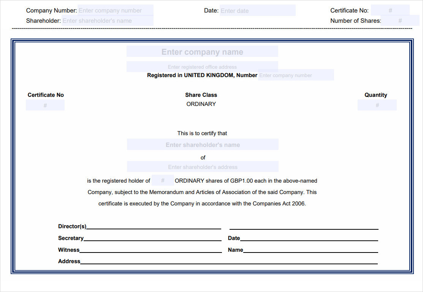
Task: Click the 'ORDINARY' share class value
Action: [201, 104]
